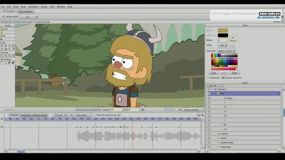Click the stroke Width input field
Image resolution: width=285 pixels, height=160 pixels.
click(x=223, y=40)
